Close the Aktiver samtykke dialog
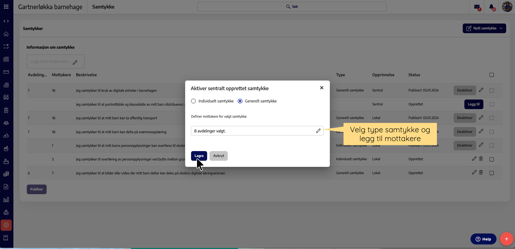The height and width of the screenshot is (249, 515). [322, 88]
